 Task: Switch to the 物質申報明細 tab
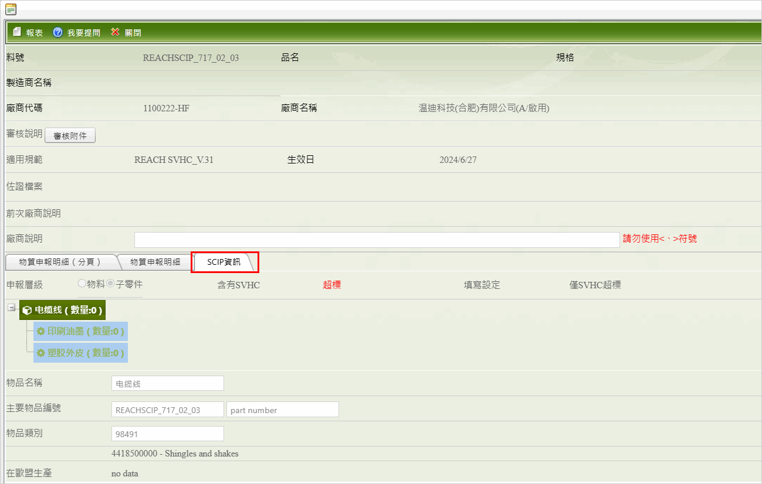[x=155, y=262]
